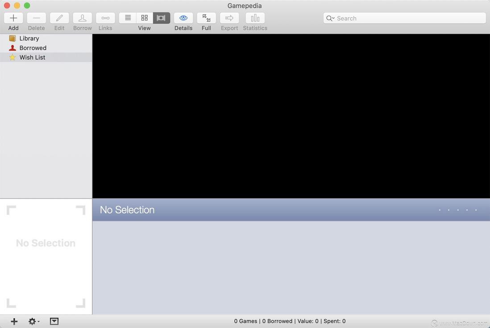Viewport: 490px width, 328px height.
Task: Open the search magnifier options dropdown
Action: coord(330,18)
